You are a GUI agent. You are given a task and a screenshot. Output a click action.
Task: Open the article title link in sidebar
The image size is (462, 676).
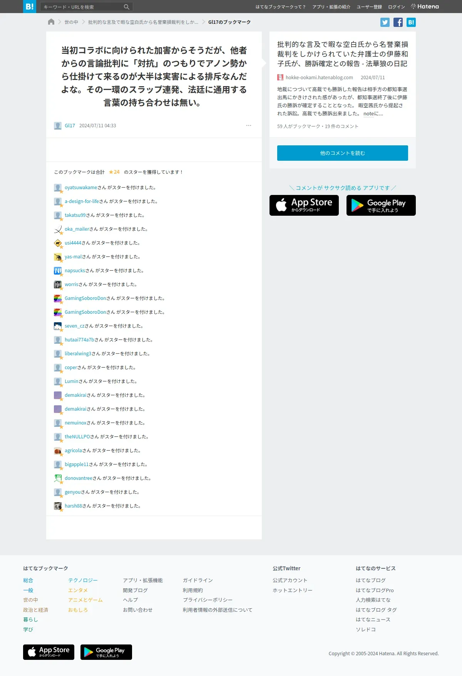pyautogui.click(x=343, y=54)
